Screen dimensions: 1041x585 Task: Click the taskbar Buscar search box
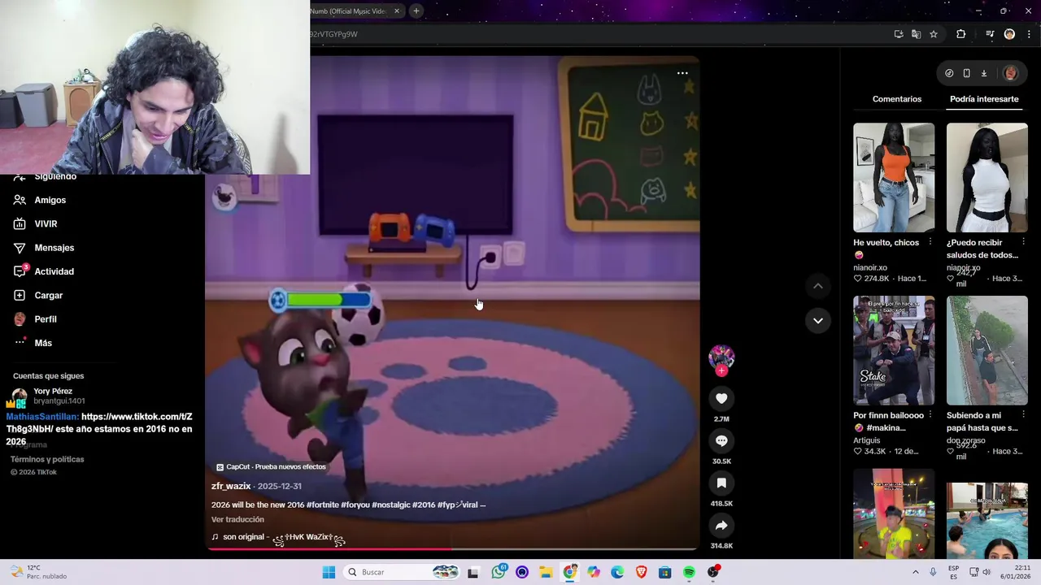click(x=402, y=572)
